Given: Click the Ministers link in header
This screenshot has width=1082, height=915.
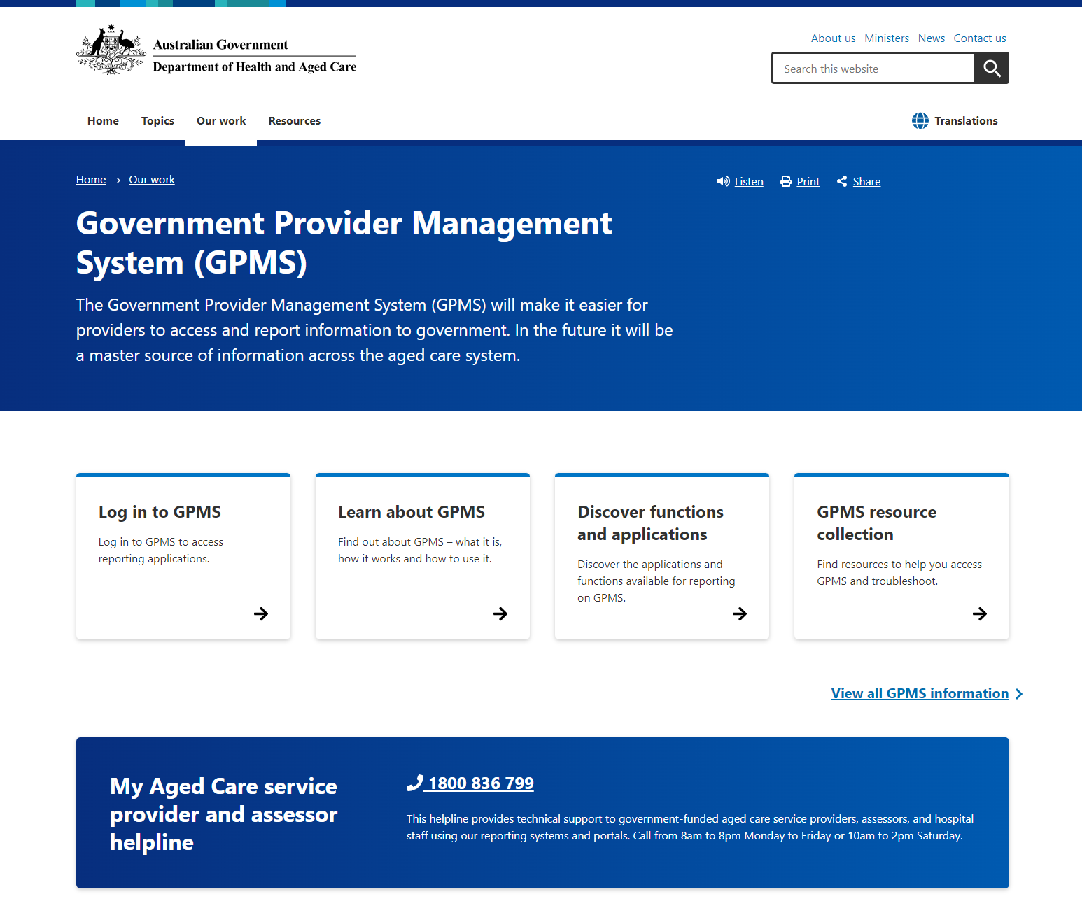Looking at the screenshot, I should [886, 38].
